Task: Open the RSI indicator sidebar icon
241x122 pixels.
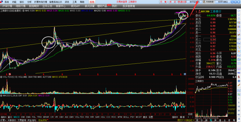Action: tap(239, 73)
